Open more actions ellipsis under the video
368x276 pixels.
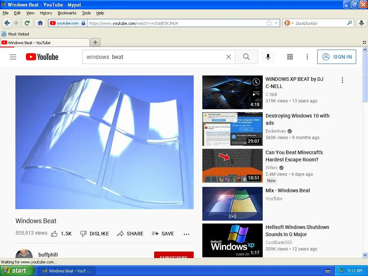[187, 234]
